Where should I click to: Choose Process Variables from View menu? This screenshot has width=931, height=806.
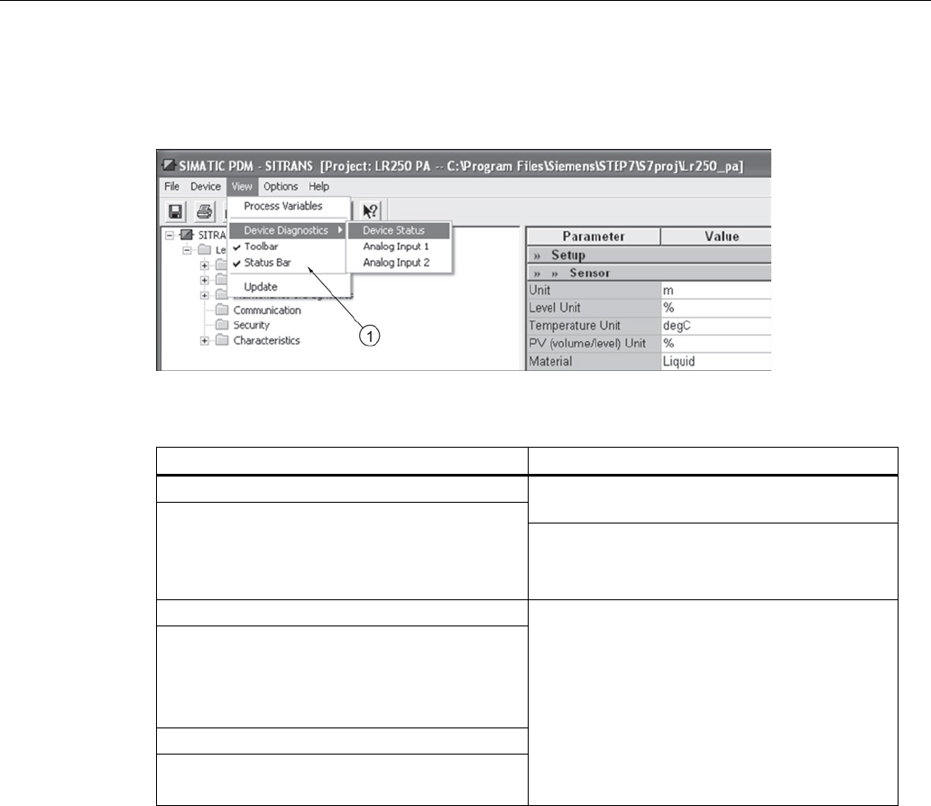click(x=283, y=206)
